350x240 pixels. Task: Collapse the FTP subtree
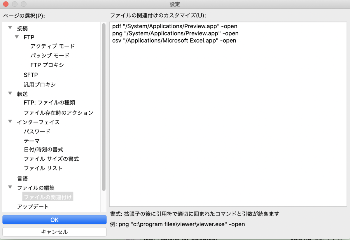(17, 37)
